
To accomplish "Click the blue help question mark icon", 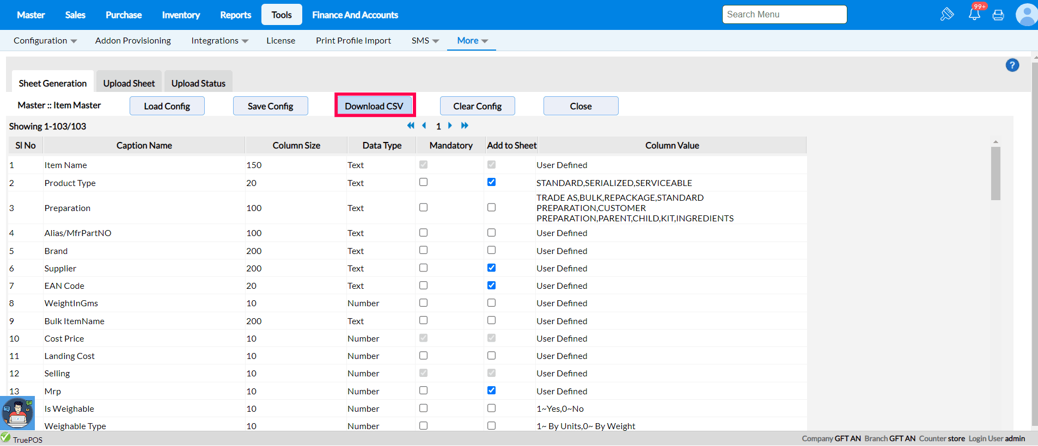I will (x=1012, y=65).
